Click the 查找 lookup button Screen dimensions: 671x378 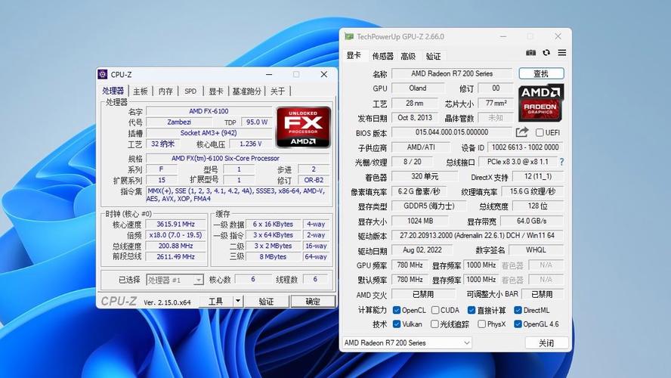tap(541, 74)
